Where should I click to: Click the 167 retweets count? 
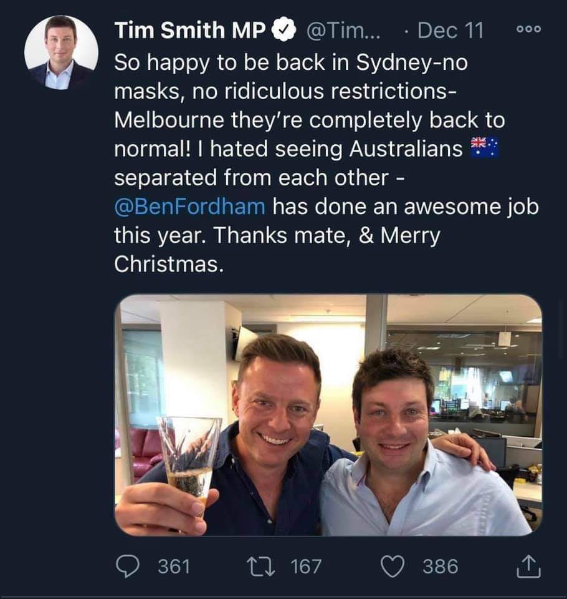point(306,566)
